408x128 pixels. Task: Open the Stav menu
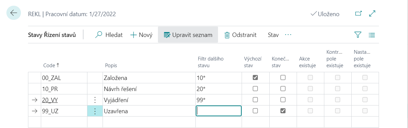click(273, 35)
